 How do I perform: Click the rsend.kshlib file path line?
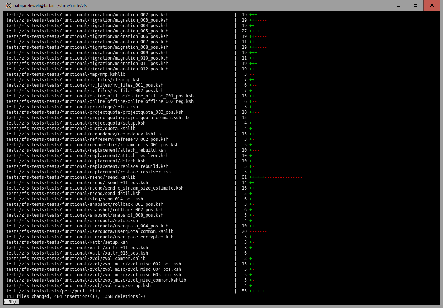(x=71, y=177)
